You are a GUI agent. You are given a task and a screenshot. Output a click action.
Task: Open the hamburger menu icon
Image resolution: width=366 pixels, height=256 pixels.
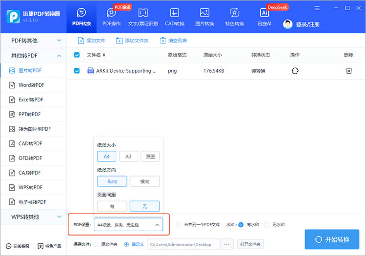tap(317, 8)
